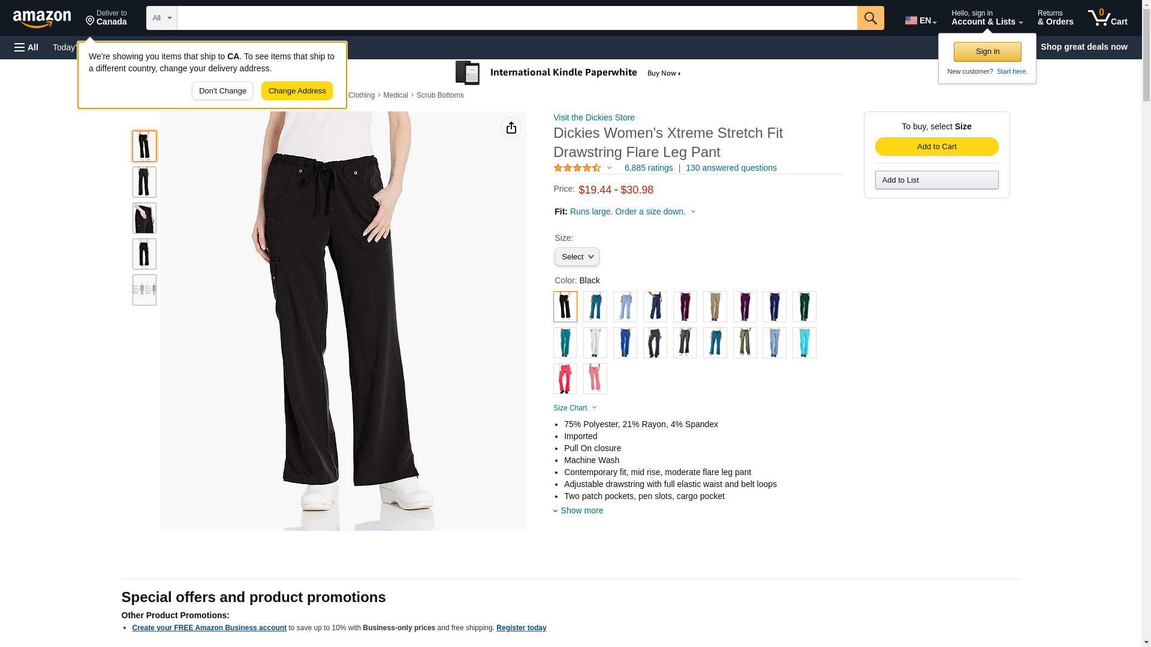Screen dimensions: 1151x647
Task: Click the star rating icons
Action: 577,168
